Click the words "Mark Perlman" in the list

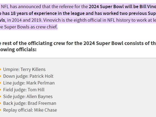41,83
